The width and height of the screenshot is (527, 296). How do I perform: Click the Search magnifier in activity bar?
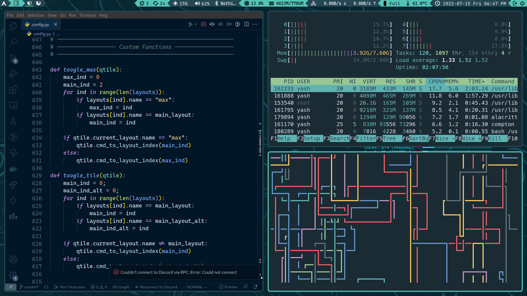(13, 42)
